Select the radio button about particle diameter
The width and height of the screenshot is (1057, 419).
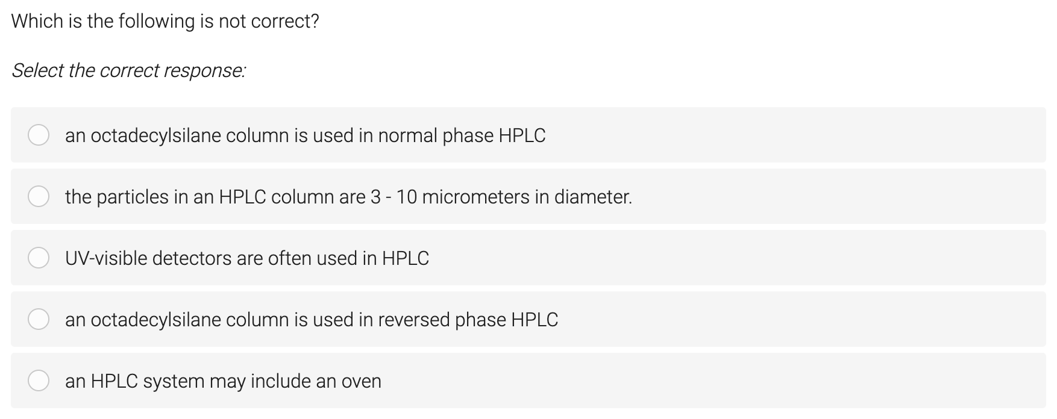pos(39,196)
